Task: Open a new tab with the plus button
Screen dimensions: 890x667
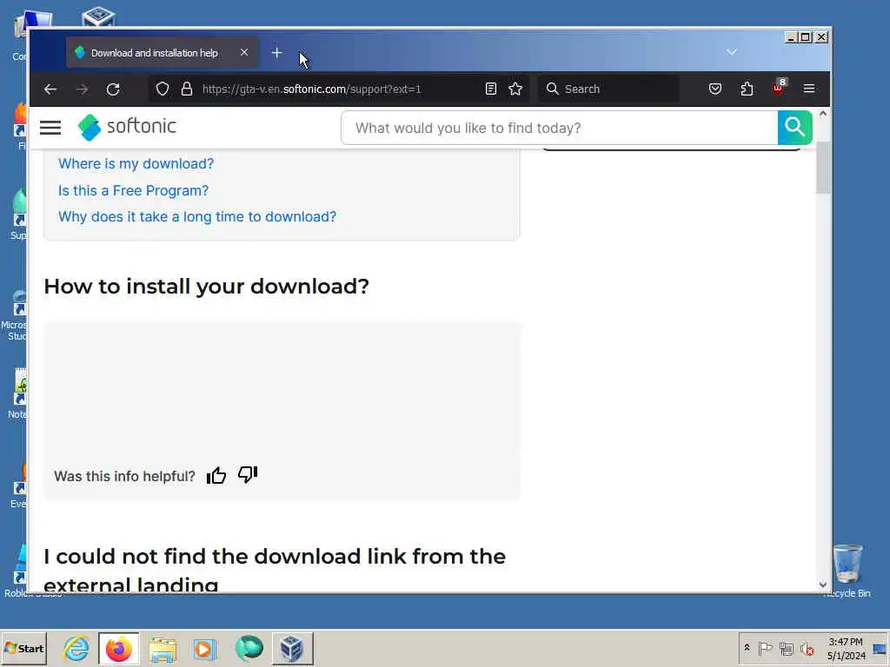Action: pyautogui.click(x=276, y=53)
